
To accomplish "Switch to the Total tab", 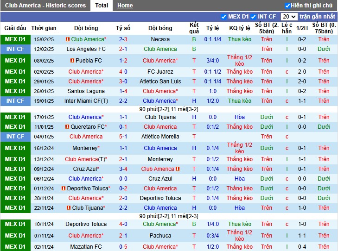I will pyautogui.click(x=102, y=6).
